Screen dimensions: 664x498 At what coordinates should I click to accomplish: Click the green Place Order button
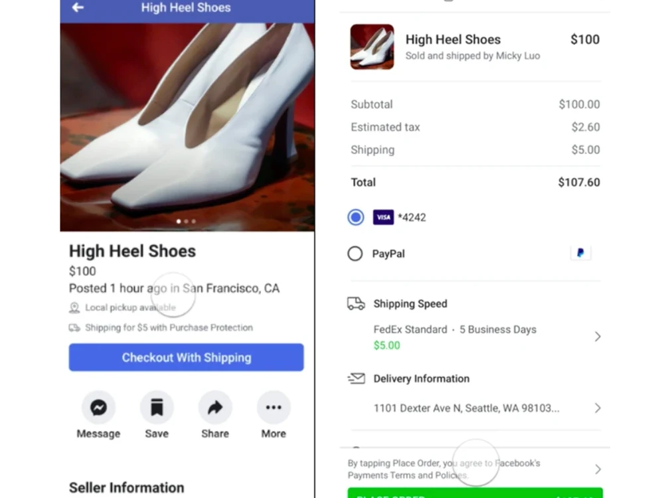pyautogui.click(x=475, y=493)
